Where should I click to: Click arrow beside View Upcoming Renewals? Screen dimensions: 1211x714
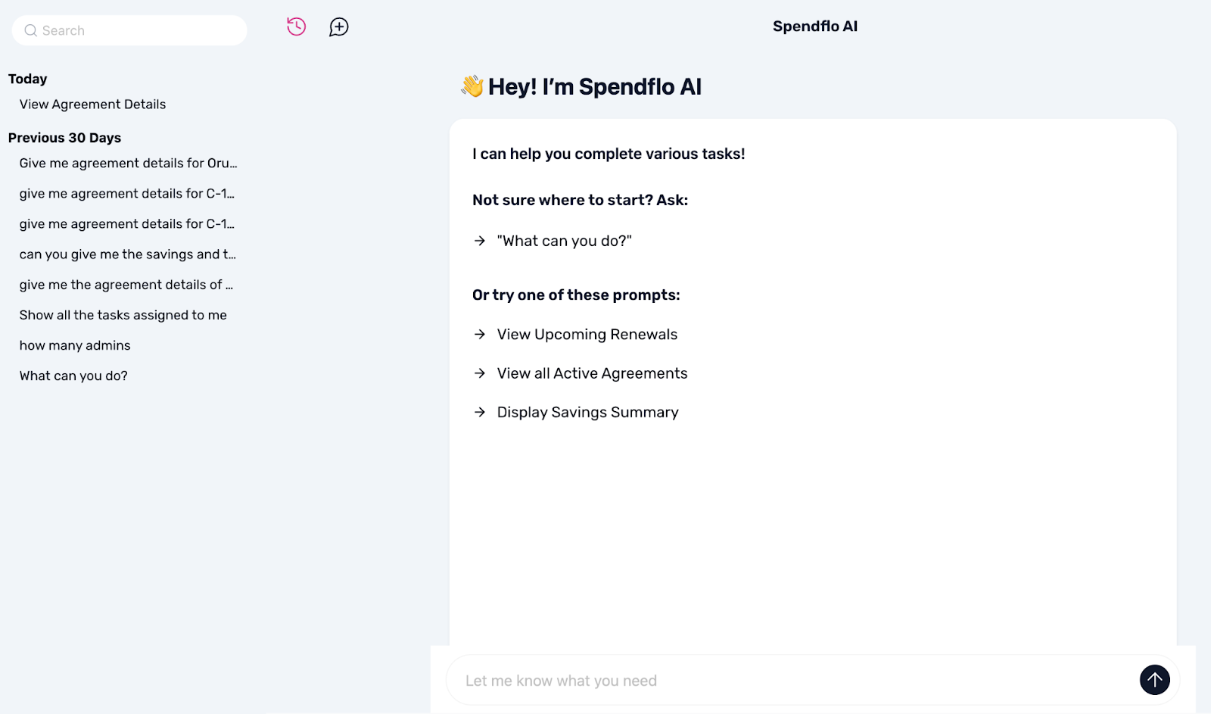[480, 335]
